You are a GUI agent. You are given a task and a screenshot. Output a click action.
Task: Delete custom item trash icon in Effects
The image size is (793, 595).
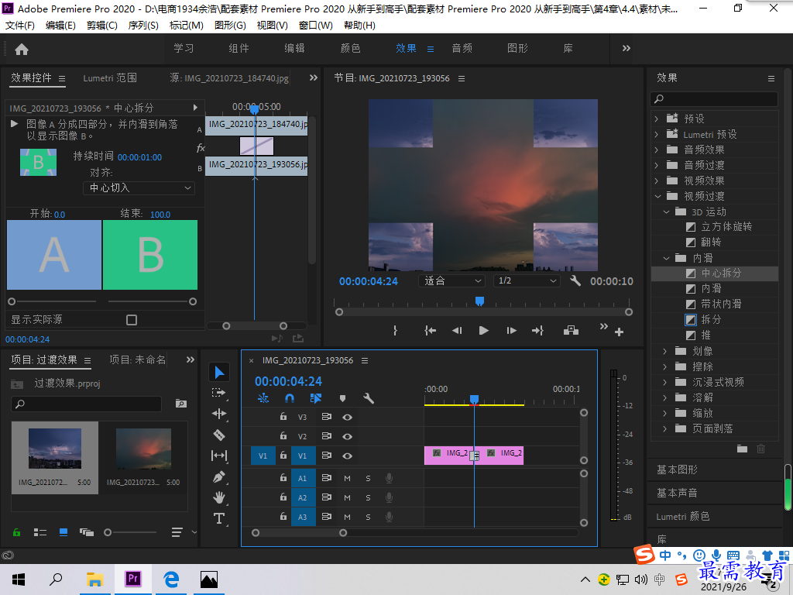tap(760, 449)
